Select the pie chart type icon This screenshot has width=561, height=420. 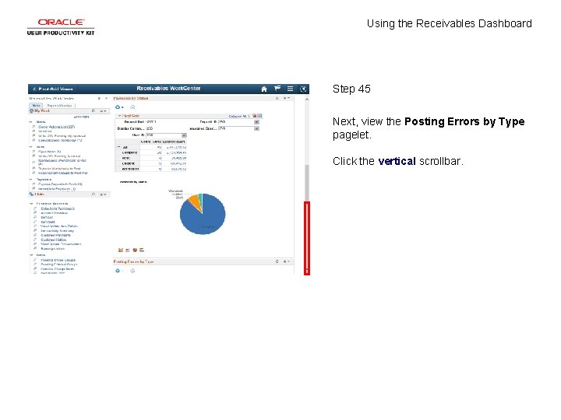point(135,250)
